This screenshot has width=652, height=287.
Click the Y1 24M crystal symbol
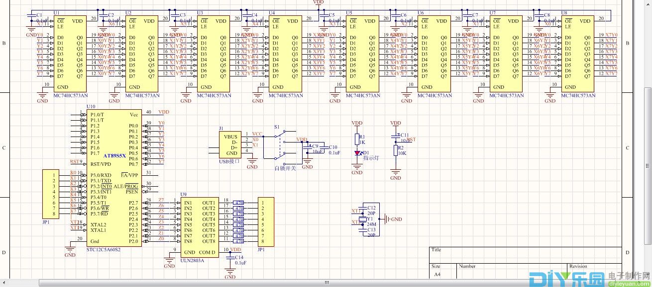[x=363, y=219]
